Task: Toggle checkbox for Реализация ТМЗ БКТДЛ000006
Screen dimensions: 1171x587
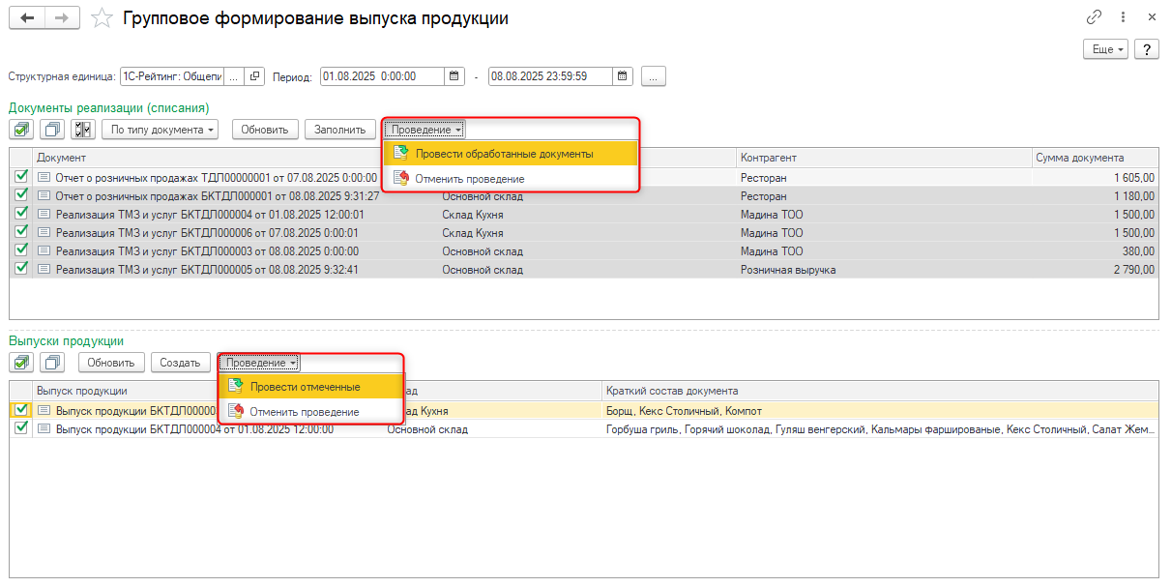Action: point(21,232)
